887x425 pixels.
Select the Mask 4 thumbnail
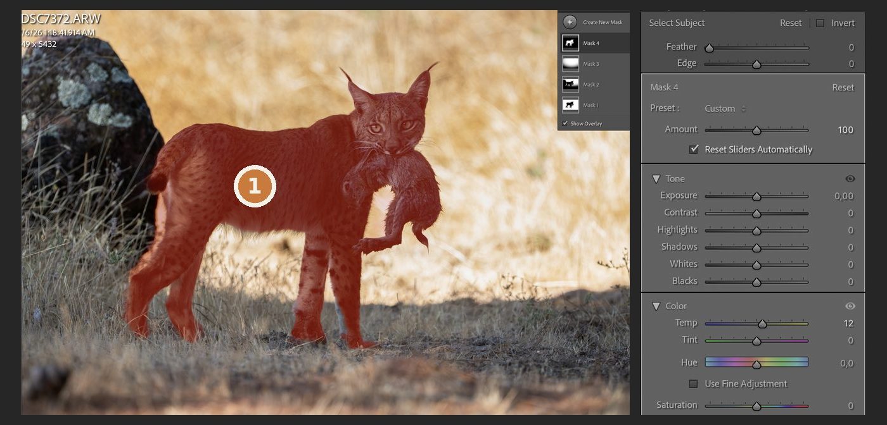tap(570, 43)
